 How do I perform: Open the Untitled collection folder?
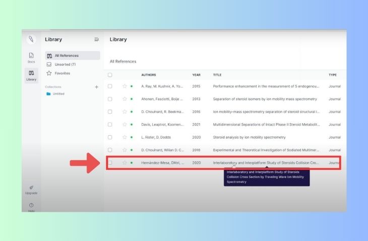(x=58, y=94)
